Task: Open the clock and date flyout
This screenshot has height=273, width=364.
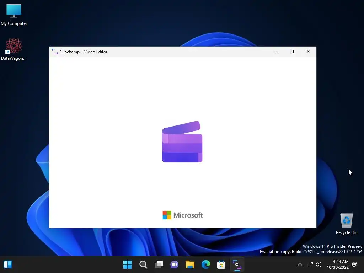Action: (x=338, y=264)
